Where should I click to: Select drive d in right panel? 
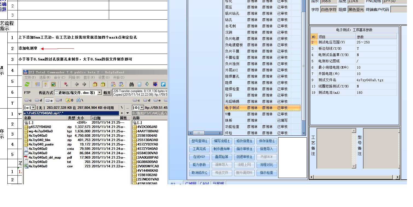[x=147, y=100]
